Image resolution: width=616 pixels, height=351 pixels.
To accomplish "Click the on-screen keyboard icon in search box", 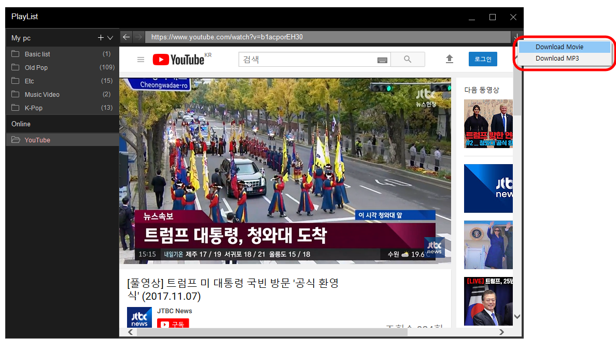I will point(382,60).
